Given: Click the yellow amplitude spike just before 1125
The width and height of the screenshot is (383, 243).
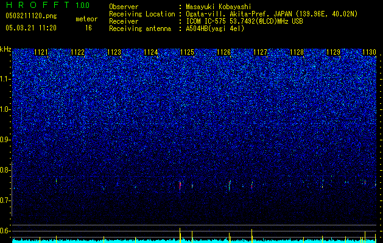Looking at the screenshot, I should click(180, 235).
